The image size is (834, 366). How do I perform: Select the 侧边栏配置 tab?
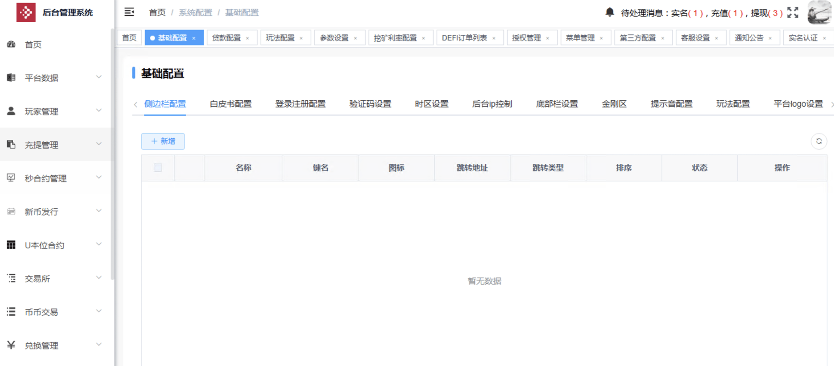click(165, 104)
